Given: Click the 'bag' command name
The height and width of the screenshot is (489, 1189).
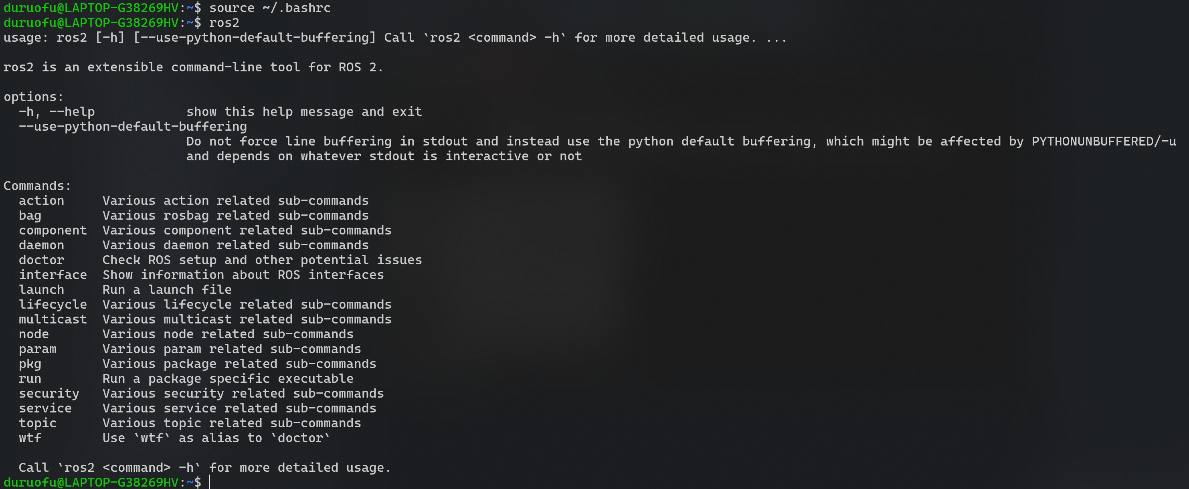Looking at the screenshot, I should pos(30,215).
